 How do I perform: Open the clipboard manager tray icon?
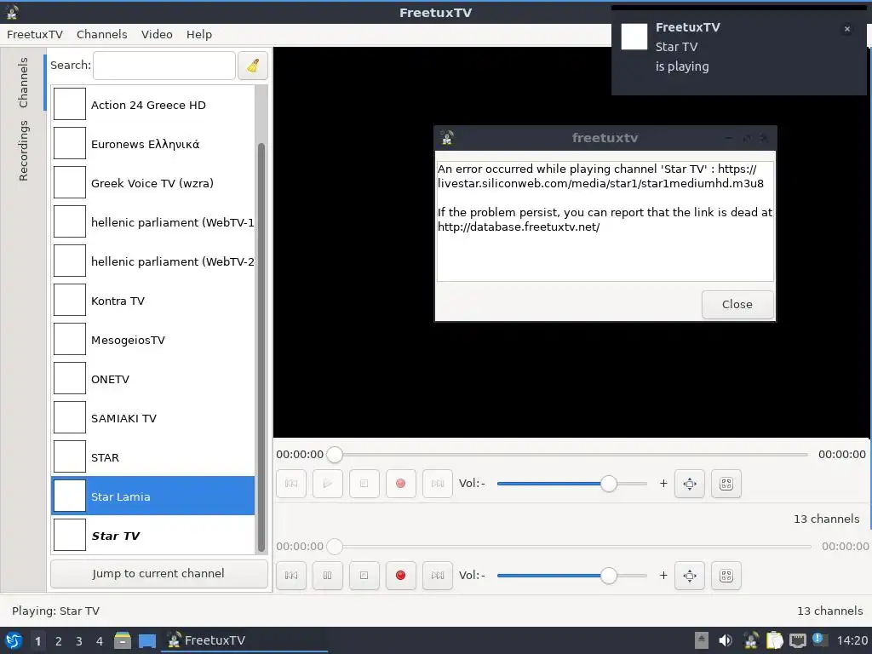click(x=775, y=640)
